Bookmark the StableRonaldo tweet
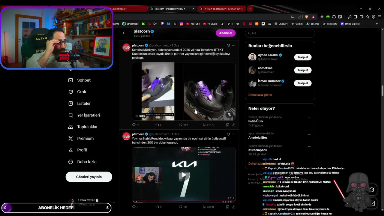 coord(228,207)
